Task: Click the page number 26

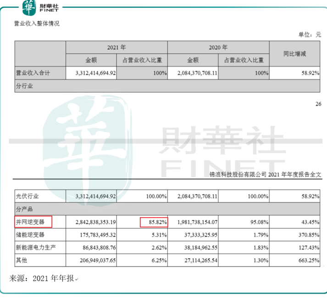Action: pos(318,104)
